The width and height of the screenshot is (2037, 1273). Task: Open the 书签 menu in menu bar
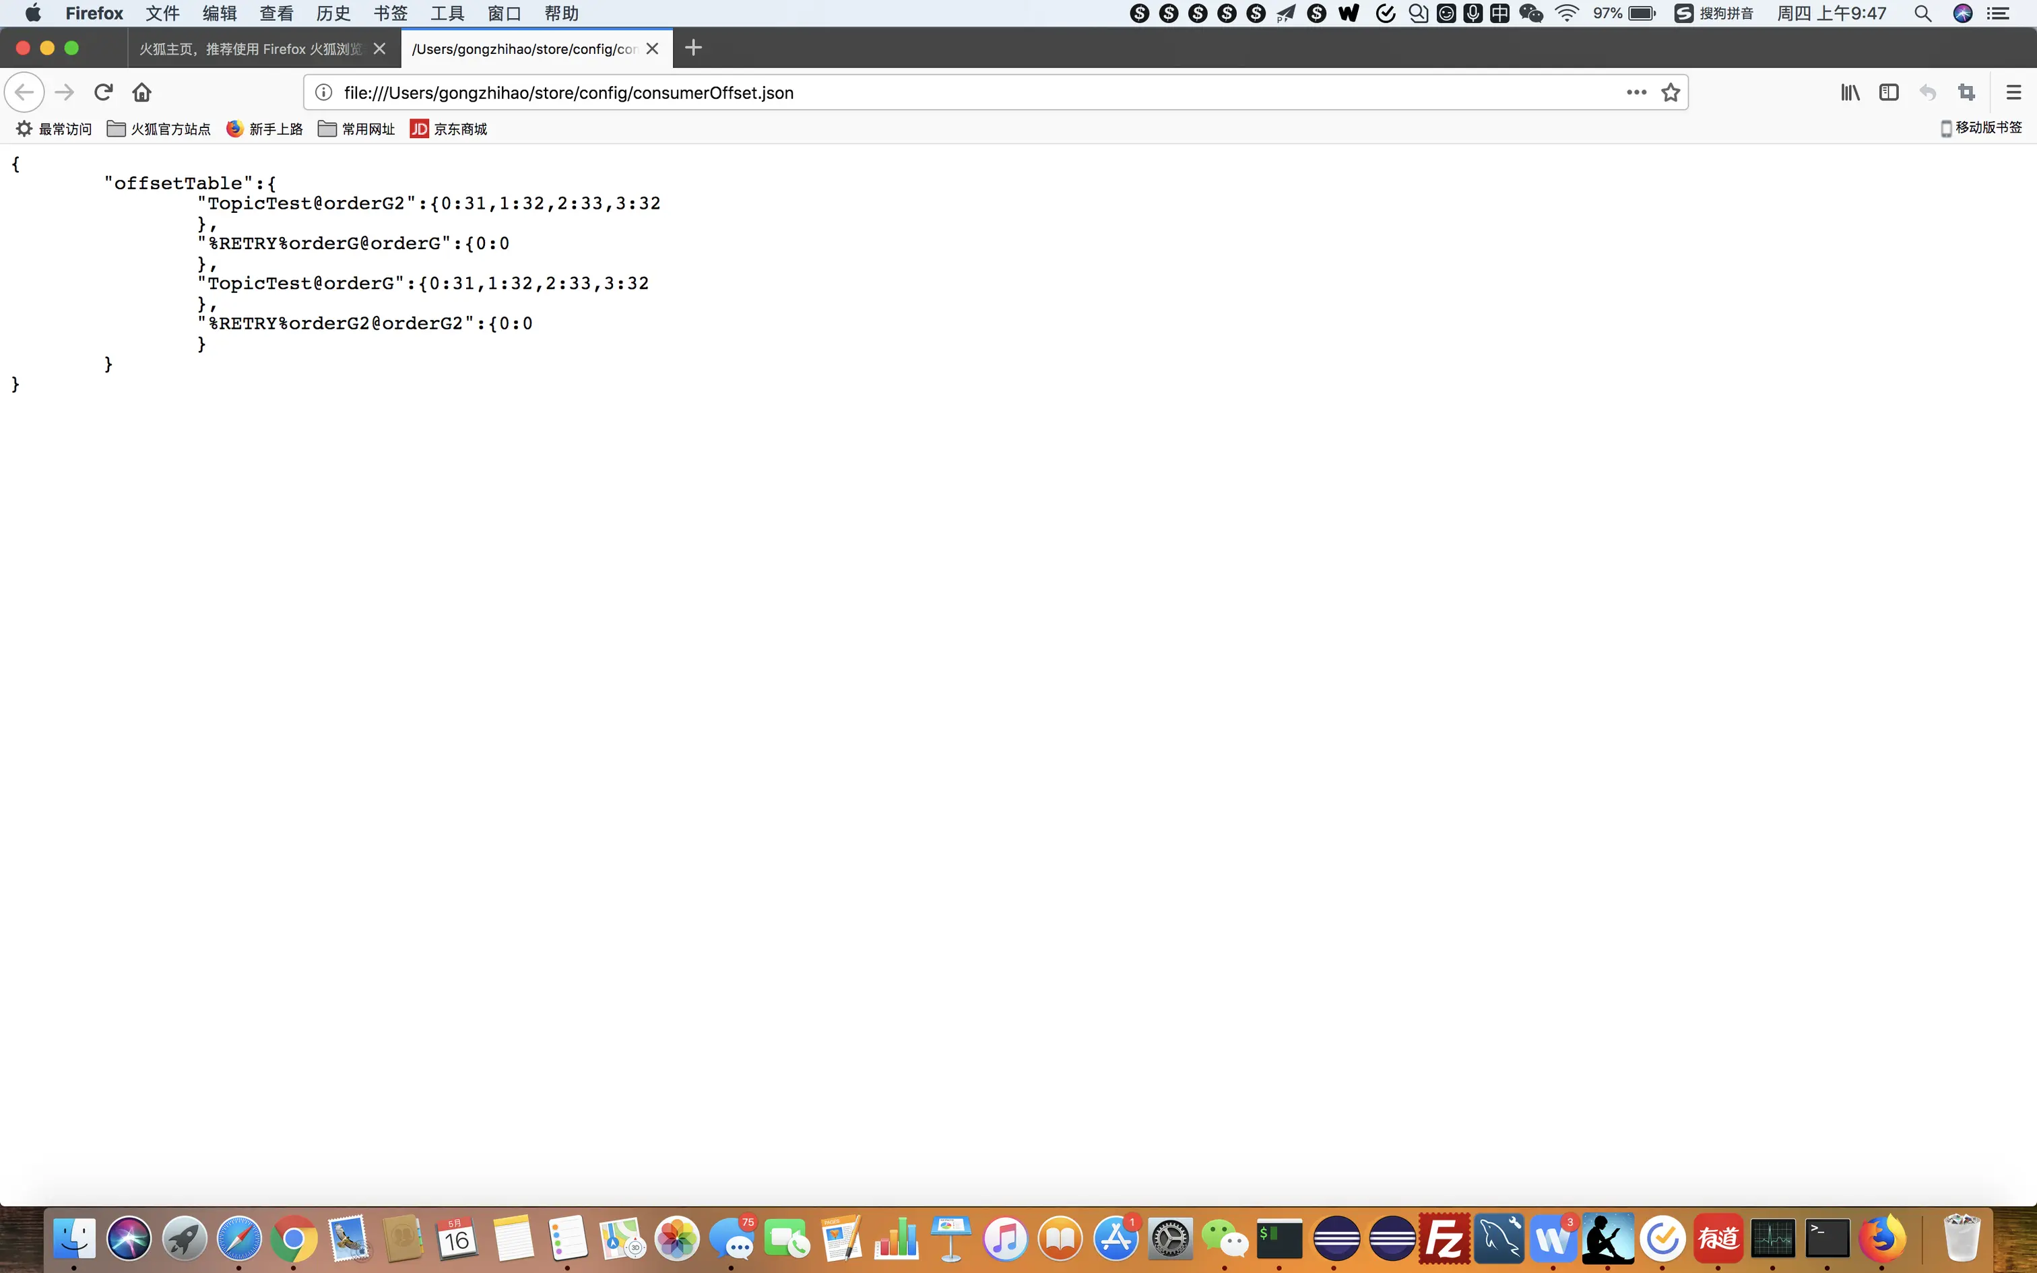point(390,13)
